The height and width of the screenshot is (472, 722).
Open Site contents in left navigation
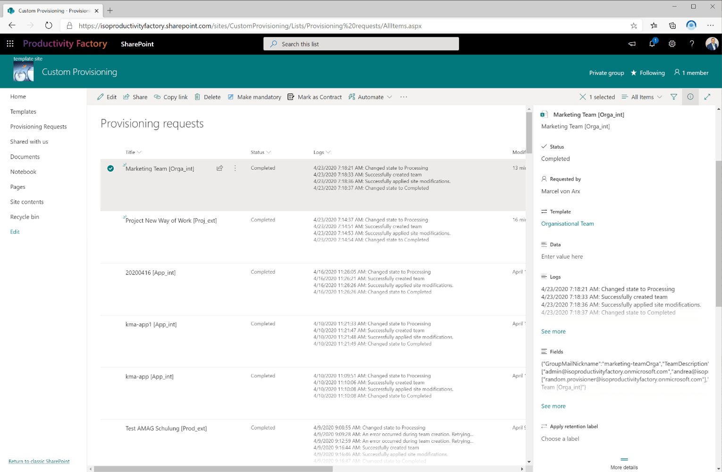coord(27,202)
